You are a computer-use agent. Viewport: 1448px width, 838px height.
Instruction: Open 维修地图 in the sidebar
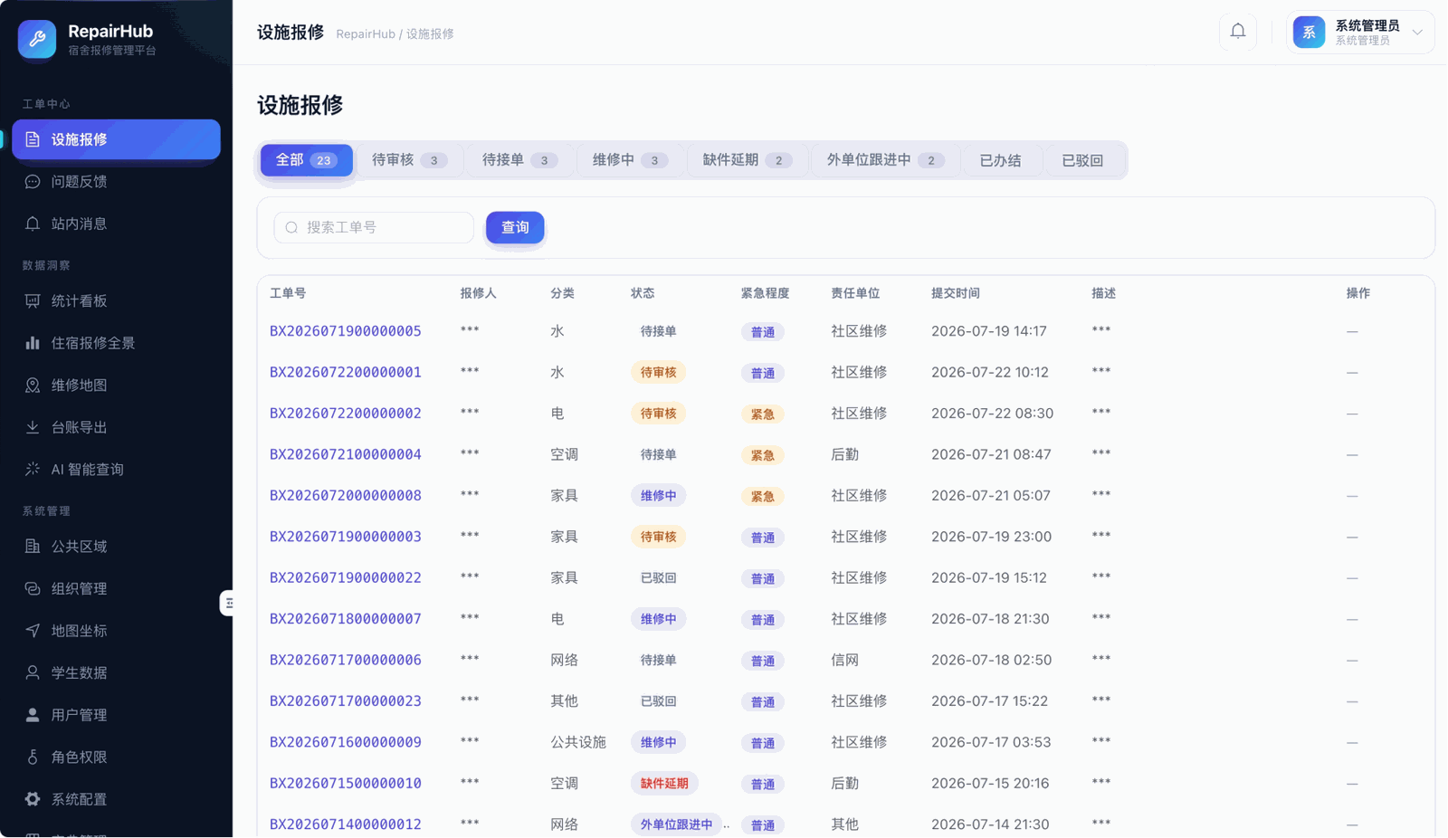click(x=116, y=386)
